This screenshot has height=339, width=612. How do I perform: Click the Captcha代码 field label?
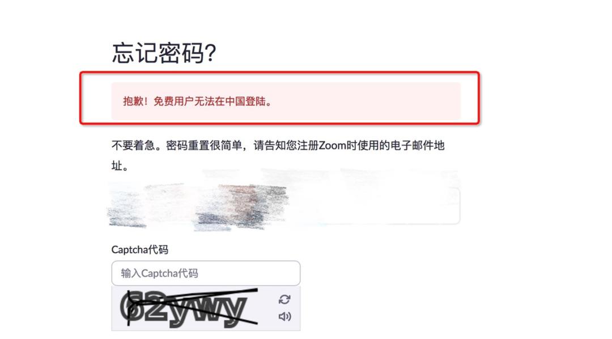[140, 249]
